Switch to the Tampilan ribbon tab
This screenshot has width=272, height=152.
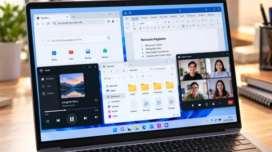click(201, 15)
